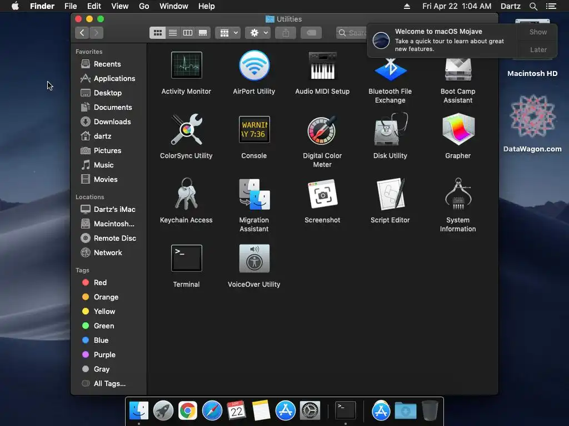Screen dimensions: 569x426
Task: Select the Grapher app icon
Action: 458,129
